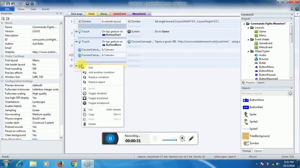
Task: Collapse Commando Fights Monsters project node
Action: pyautogui.click(x=244, y=24)
